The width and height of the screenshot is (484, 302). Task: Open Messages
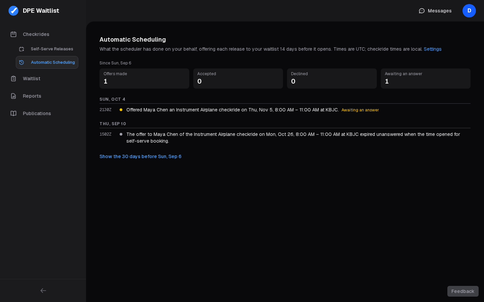pyautogui.click(x=435, y=11)
